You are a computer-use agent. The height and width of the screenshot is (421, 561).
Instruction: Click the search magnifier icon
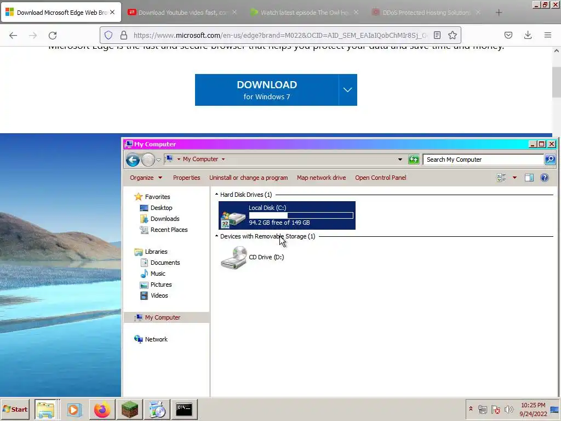pos(550,160)
